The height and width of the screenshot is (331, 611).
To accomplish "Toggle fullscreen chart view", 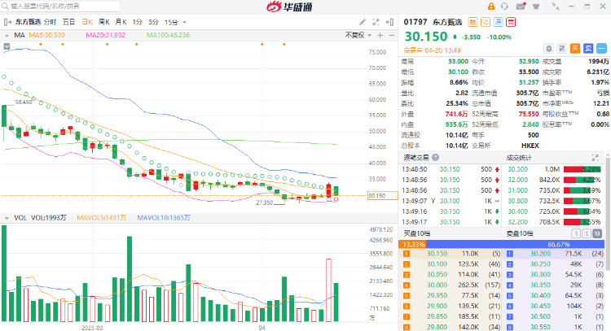I will (x=376, y=22).
